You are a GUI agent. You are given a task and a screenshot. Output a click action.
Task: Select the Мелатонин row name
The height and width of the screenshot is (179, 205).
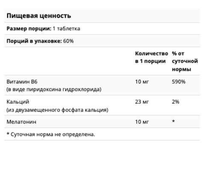21,122
